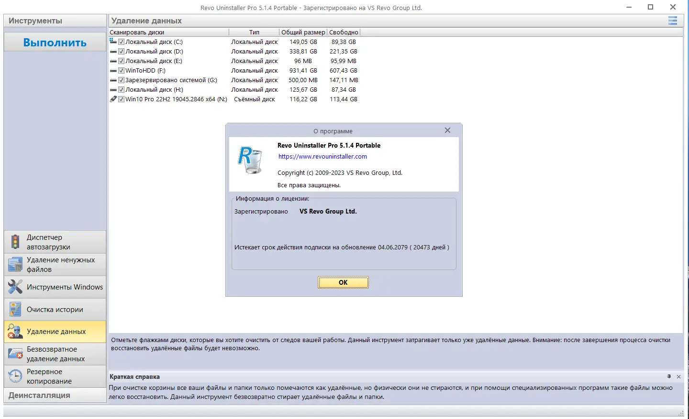Toggle the Локальный диск (E:) checkbox

pyautogui.click(x=122, y=61)
